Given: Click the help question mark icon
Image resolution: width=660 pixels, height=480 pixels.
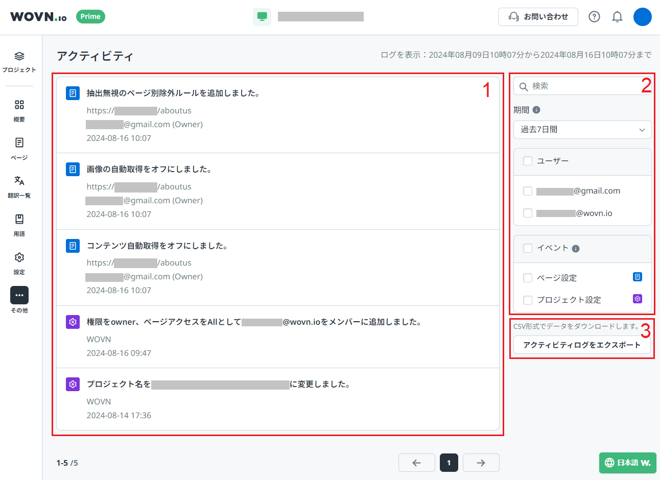Looking at the screenshot, I should click(594, 17).
